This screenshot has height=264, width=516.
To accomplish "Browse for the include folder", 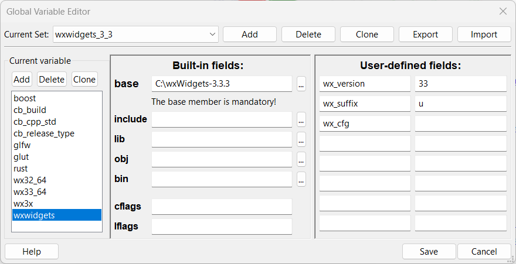I will (x=301, y=119).
